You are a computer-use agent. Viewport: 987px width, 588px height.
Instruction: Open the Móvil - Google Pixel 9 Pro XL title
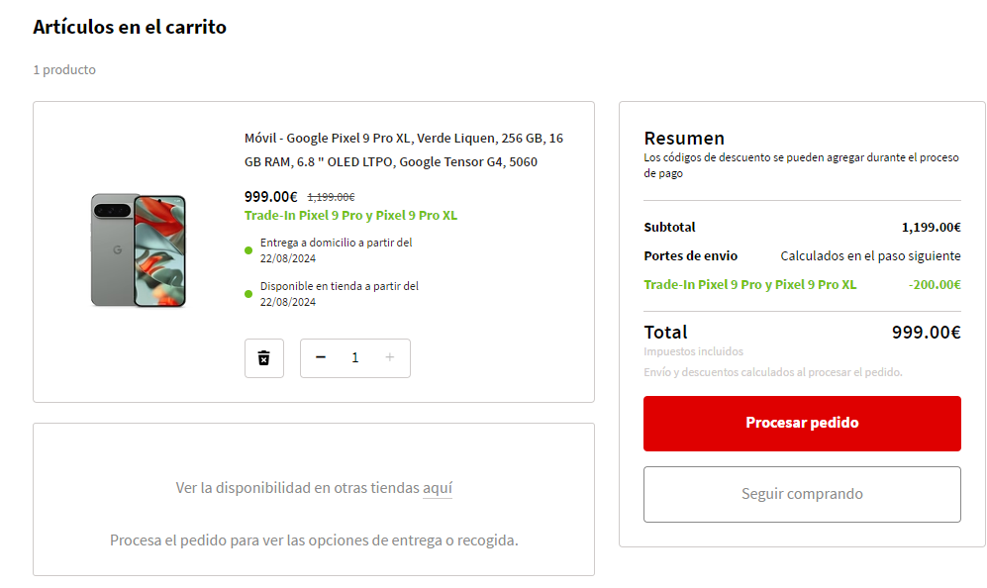(x=404, y=149)
